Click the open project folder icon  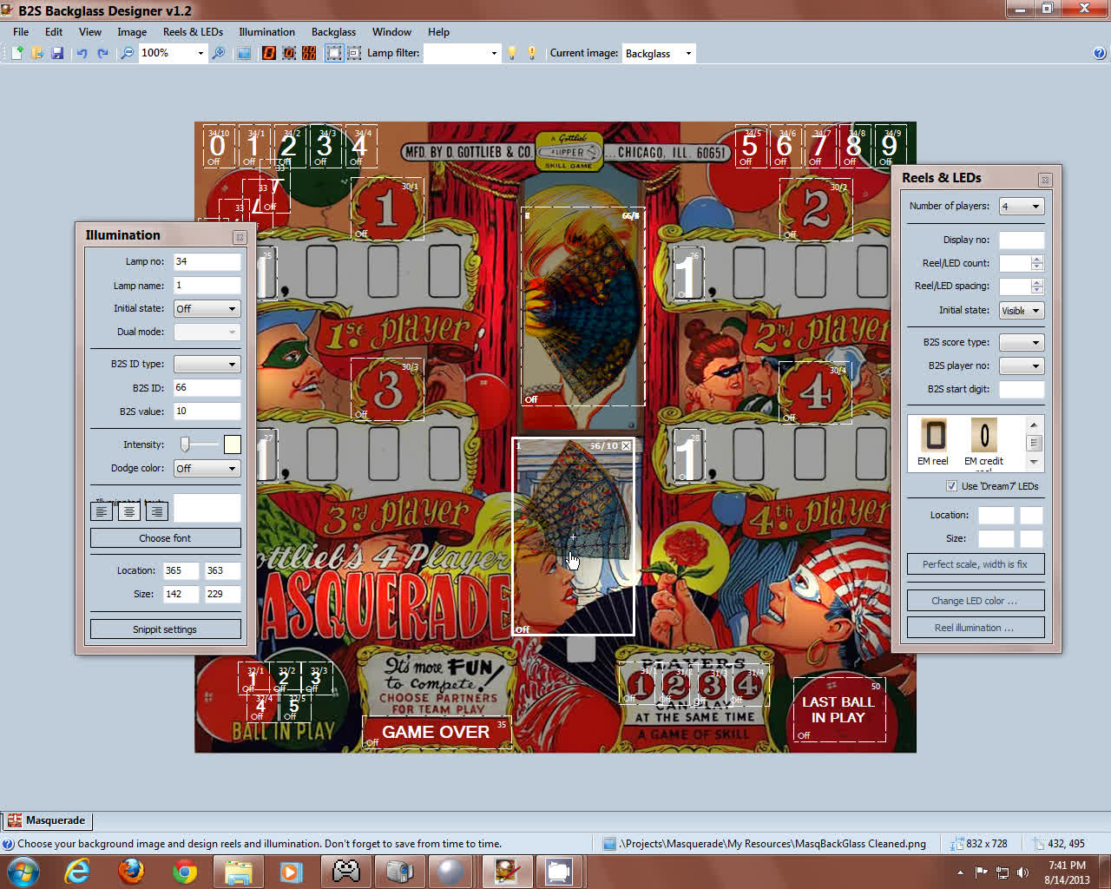pyautogui.click(x=36, y=53)
